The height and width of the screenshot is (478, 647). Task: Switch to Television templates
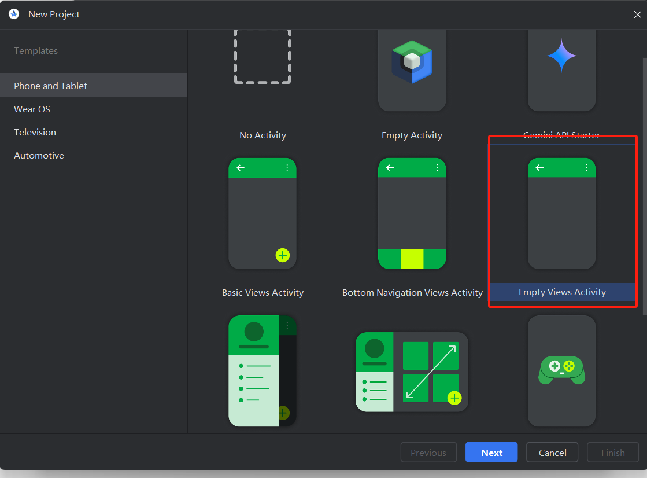click(x=94, y=132)
